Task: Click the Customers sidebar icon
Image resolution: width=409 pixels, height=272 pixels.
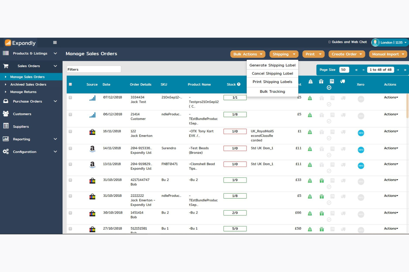Action: [x=6, y=114]
